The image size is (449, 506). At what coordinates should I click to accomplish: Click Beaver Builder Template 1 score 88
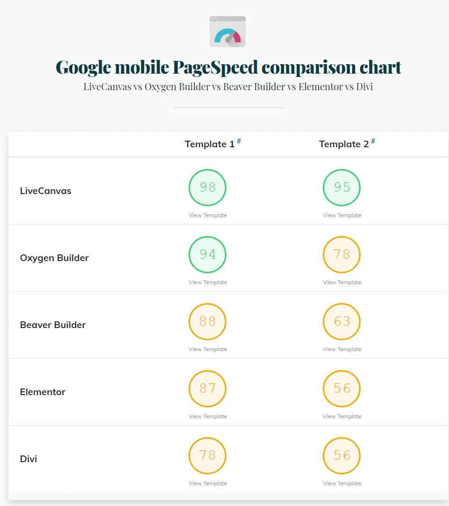[207, 321]
